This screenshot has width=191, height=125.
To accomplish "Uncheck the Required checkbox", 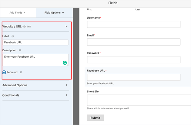I will click(4, 72).
